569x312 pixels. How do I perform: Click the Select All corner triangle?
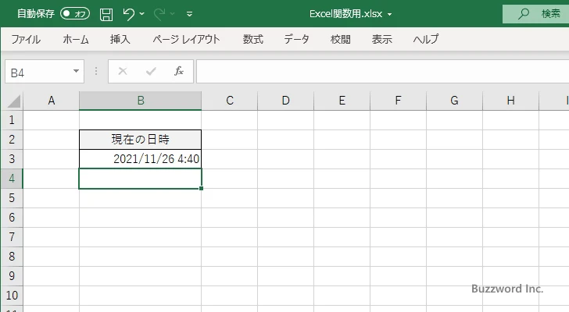pos(14,101)
